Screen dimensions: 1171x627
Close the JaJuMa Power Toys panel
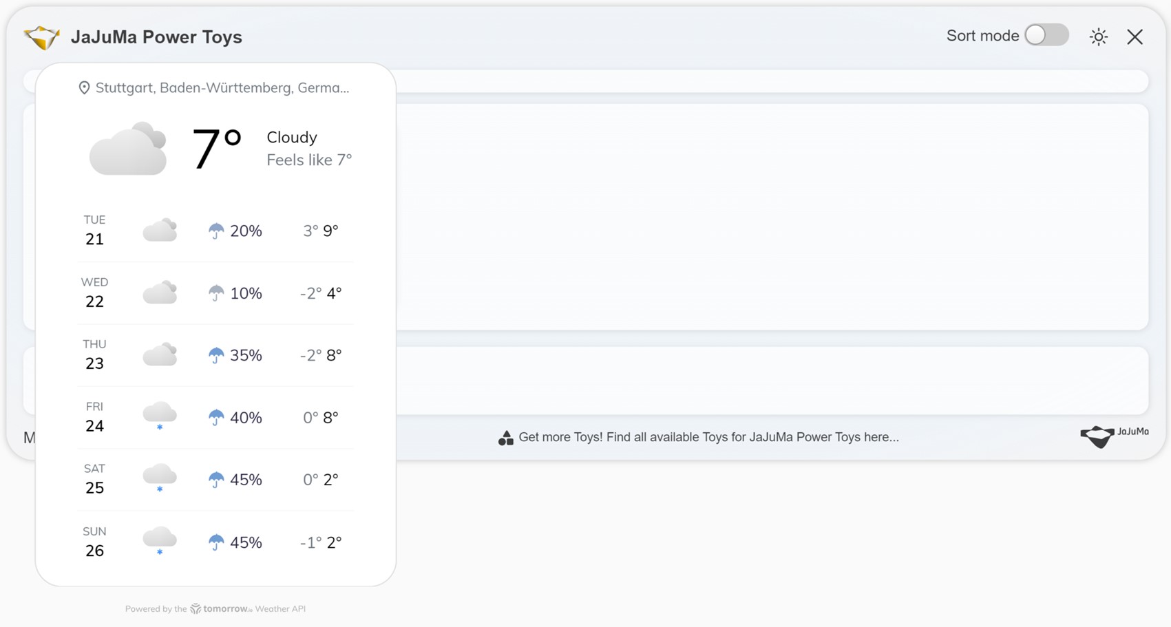point(1135,36)
